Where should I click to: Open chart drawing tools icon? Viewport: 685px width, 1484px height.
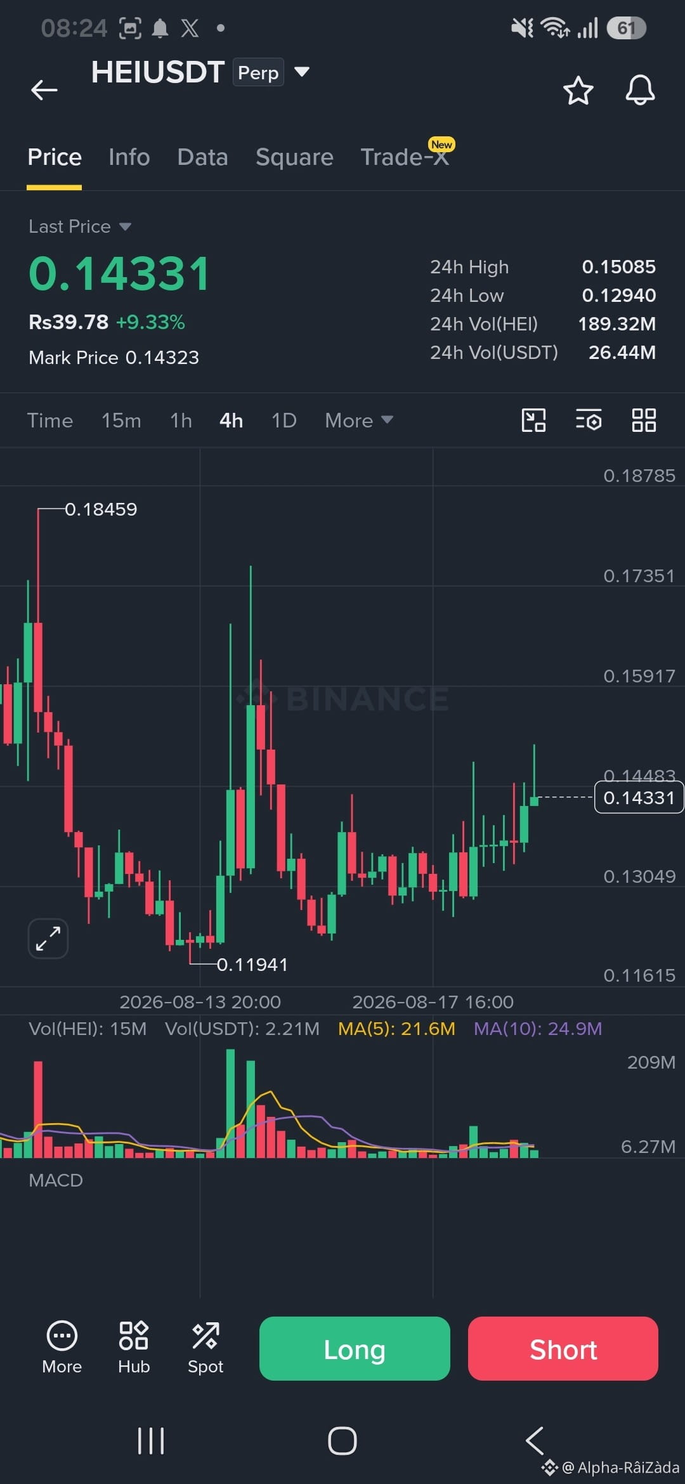click(533, 420)
